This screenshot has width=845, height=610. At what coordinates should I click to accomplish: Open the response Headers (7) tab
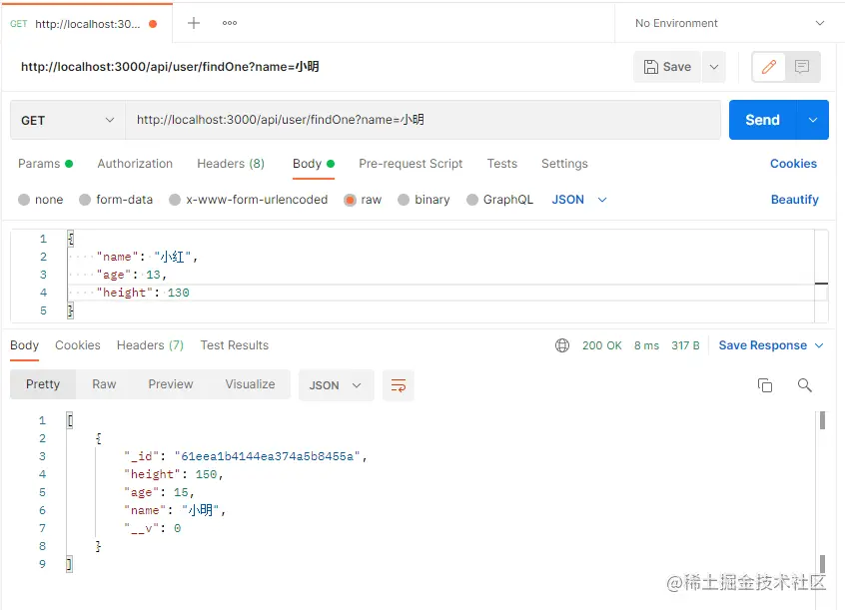point(151,345)
